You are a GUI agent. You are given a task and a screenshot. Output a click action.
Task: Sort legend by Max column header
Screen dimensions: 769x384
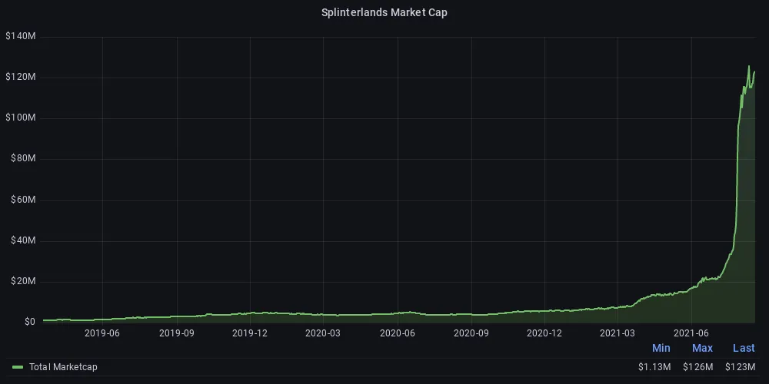point(702,348)
